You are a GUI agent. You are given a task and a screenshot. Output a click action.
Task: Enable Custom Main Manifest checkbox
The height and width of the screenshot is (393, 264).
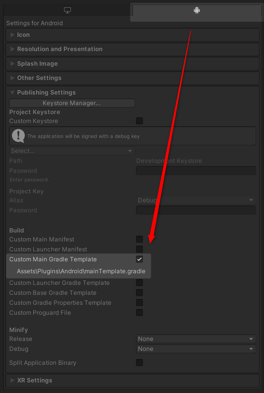(140, 239)
